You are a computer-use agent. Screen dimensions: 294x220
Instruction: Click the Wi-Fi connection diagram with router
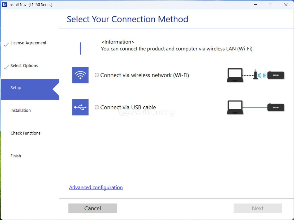[255, 75]
